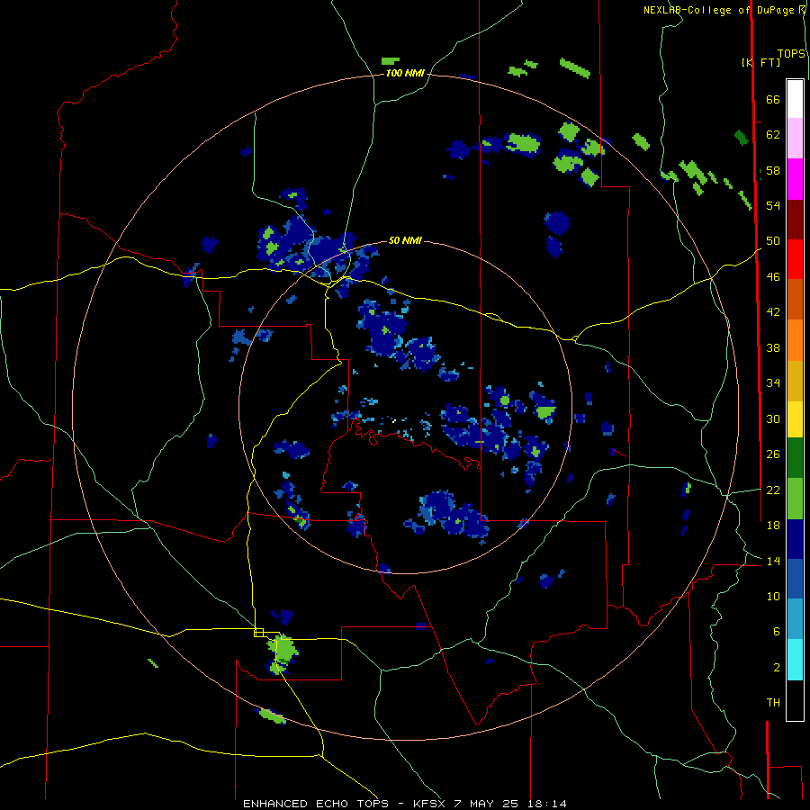The height and width of the screenshot is (810, 810).
Task: Click the 'TOPS' legend title
Action: (791, 54)
